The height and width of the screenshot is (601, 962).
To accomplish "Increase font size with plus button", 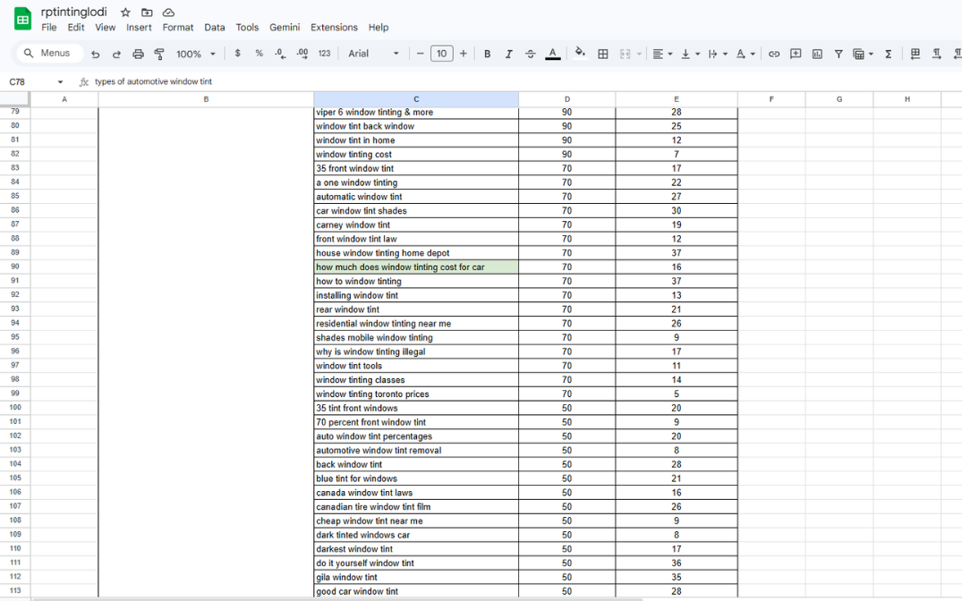I will [464, 54].
